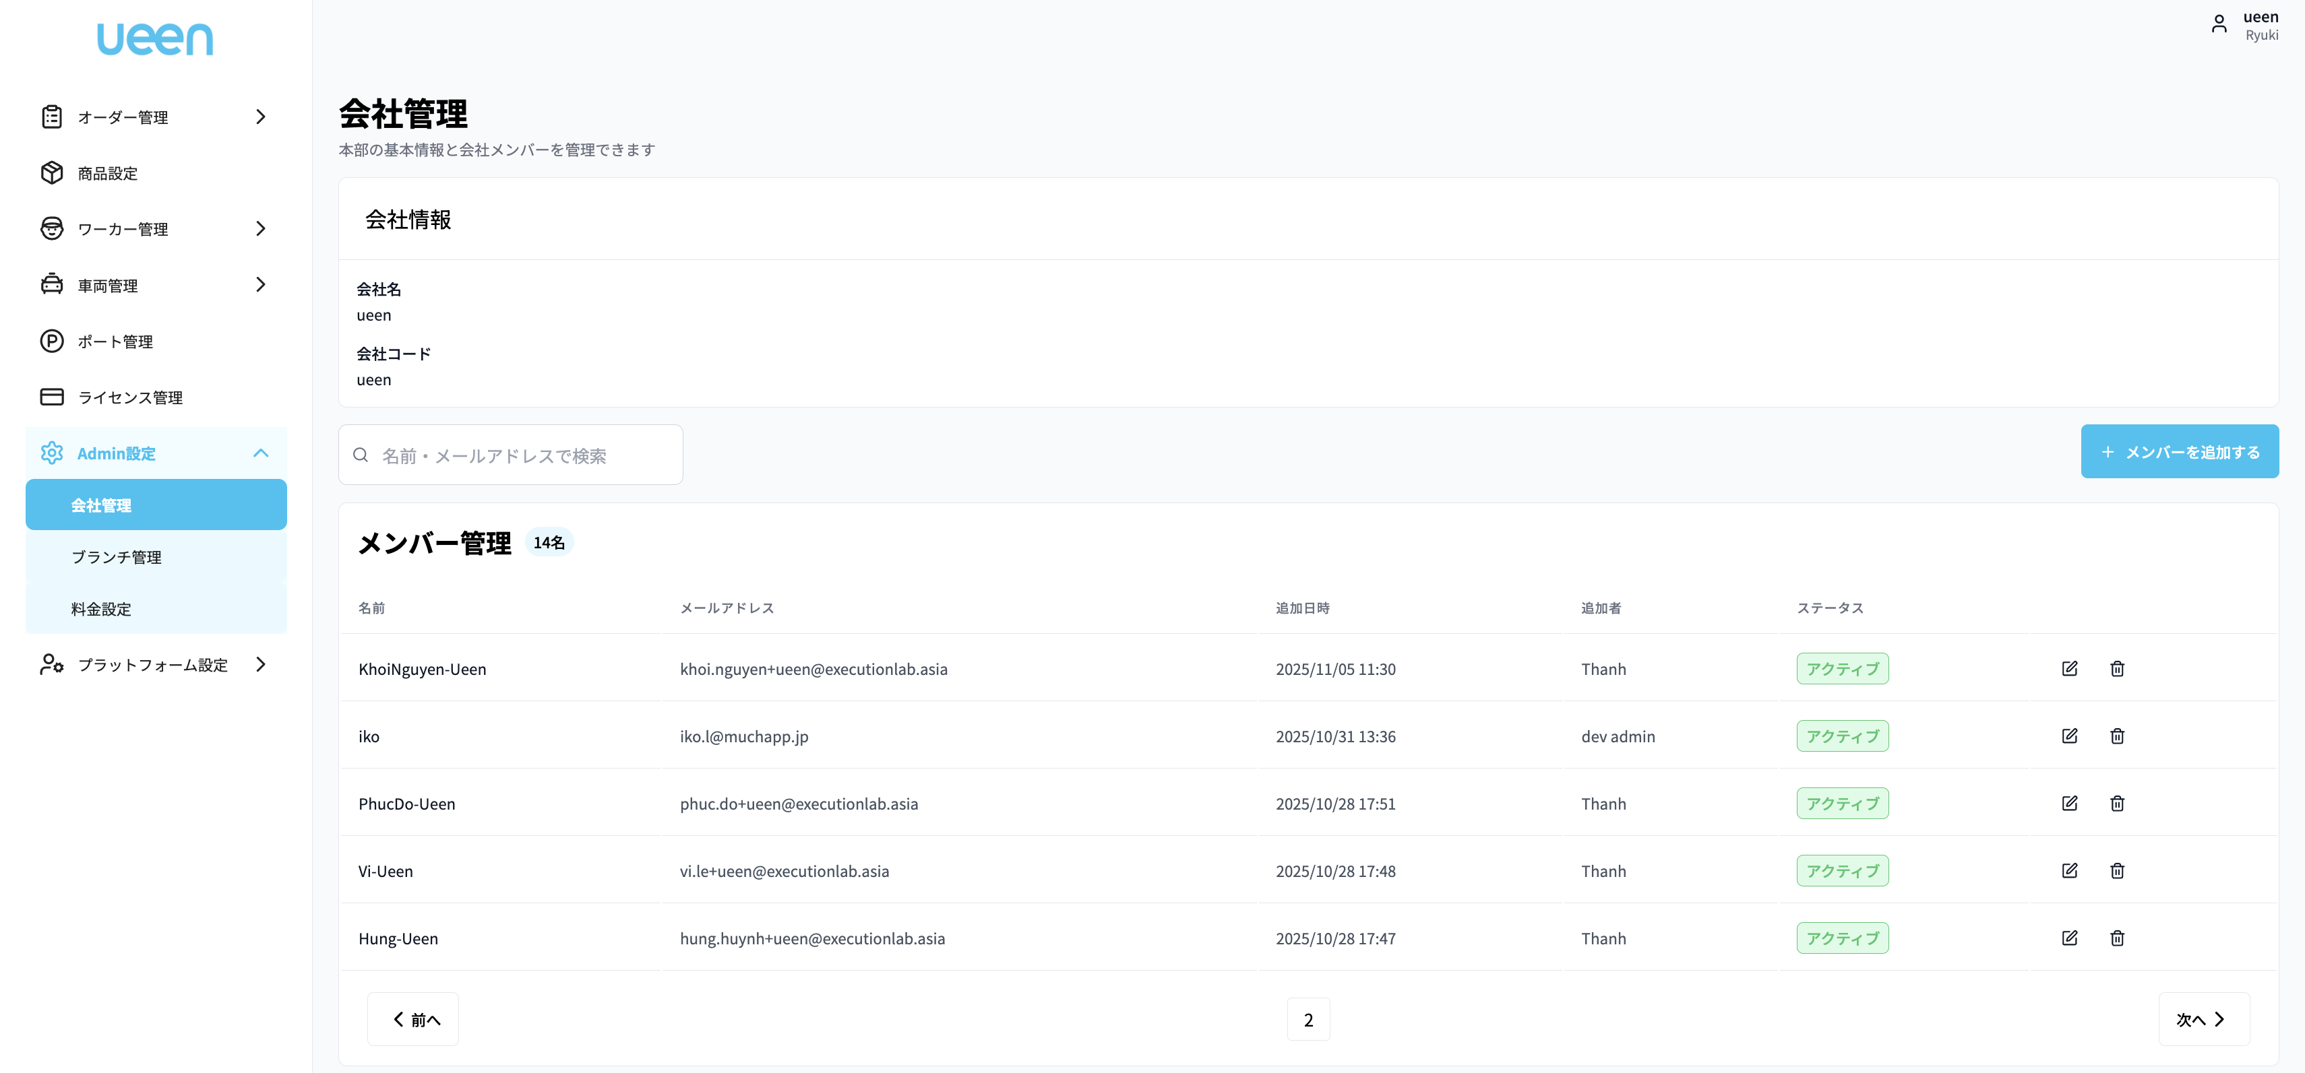Delete the iko member with trash icon
Screen dimensions: 2305x1073
pos(2116,736)
